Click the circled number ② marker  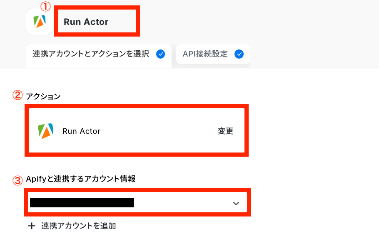(17, 96)
